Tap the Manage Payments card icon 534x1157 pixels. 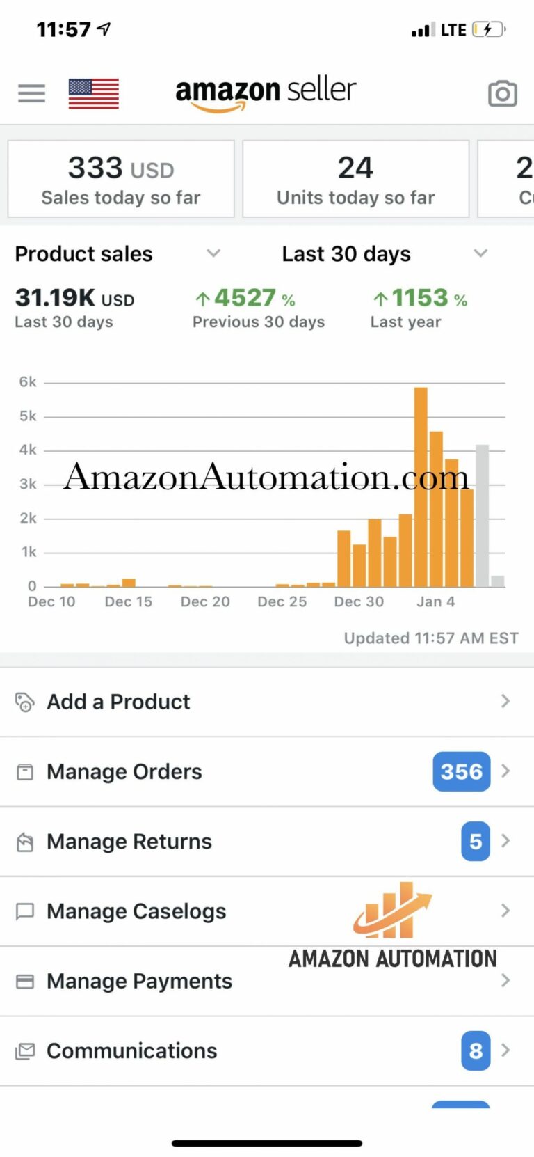point(25,981)
